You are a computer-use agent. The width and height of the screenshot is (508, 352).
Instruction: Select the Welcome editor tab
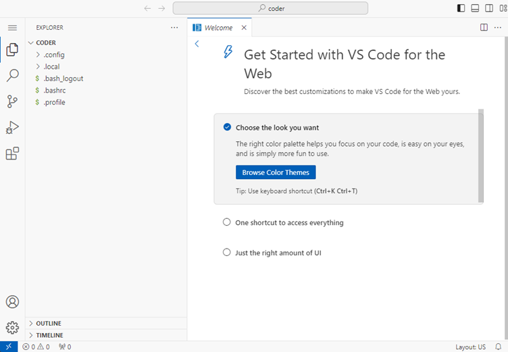pyautogui.click(x=220, y=28)
